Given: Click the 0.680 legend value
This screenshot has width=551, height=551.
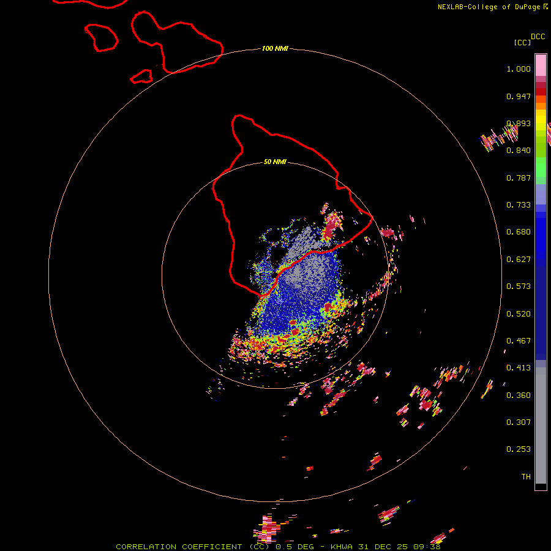Looking at the screenshot, I should tap(519, 232).
